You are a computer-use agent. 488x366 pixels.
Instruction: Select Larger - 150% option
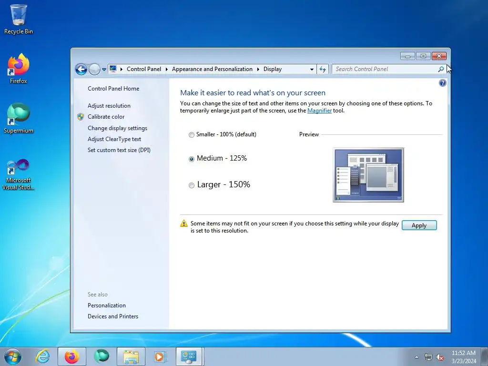point(219,184)
